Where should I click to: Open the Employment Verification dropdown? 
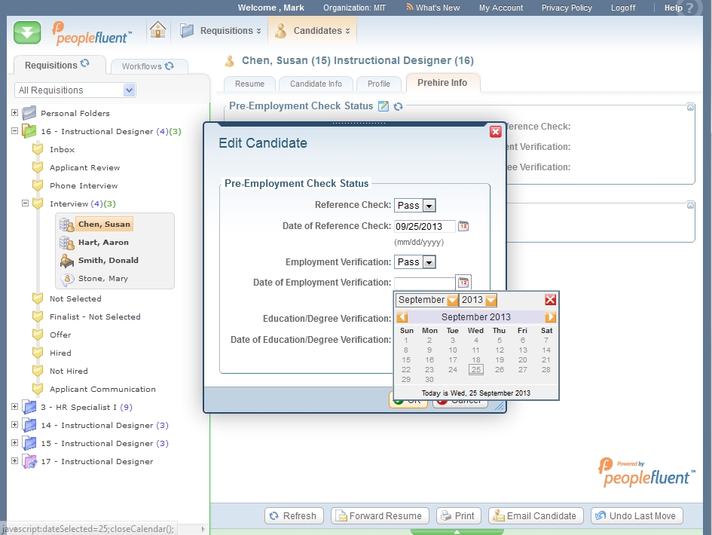point(429,262)
